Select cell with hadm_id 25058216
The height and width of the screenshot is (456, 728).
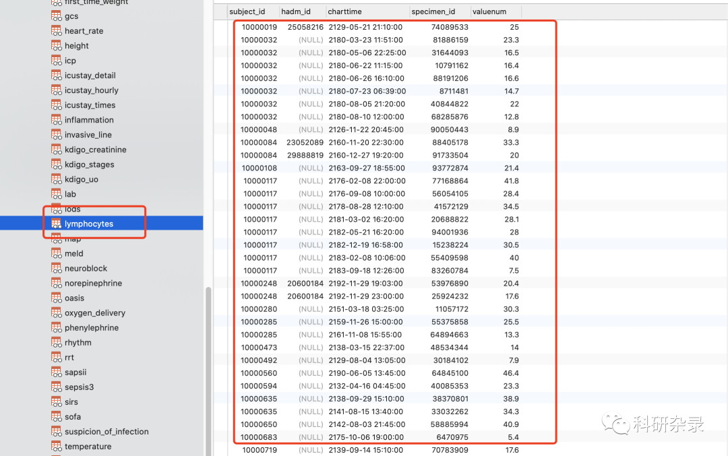(305, 27)
